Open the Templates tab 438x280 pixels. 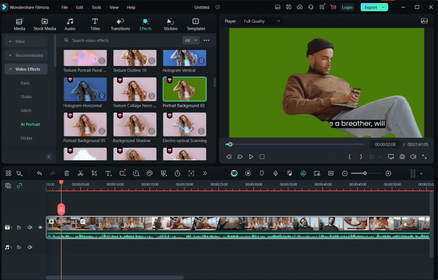196,24
